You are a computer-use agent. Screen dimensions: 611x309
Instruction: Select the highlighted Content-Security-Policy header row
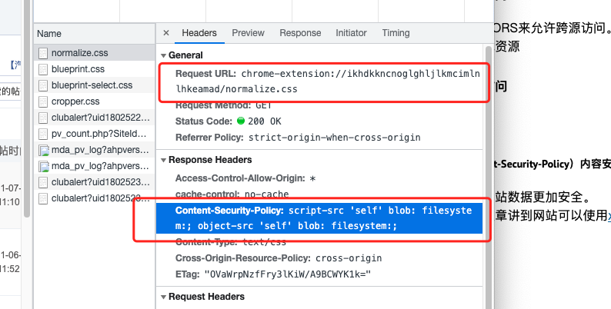[319, 218]
